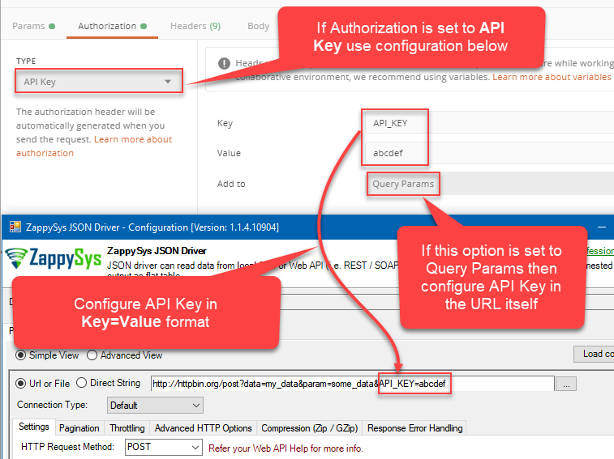This screenshot has height=459, width=614.
Task: Open the authorization TYPE dropdown showing API Key
Action: [x=98, y=82]
